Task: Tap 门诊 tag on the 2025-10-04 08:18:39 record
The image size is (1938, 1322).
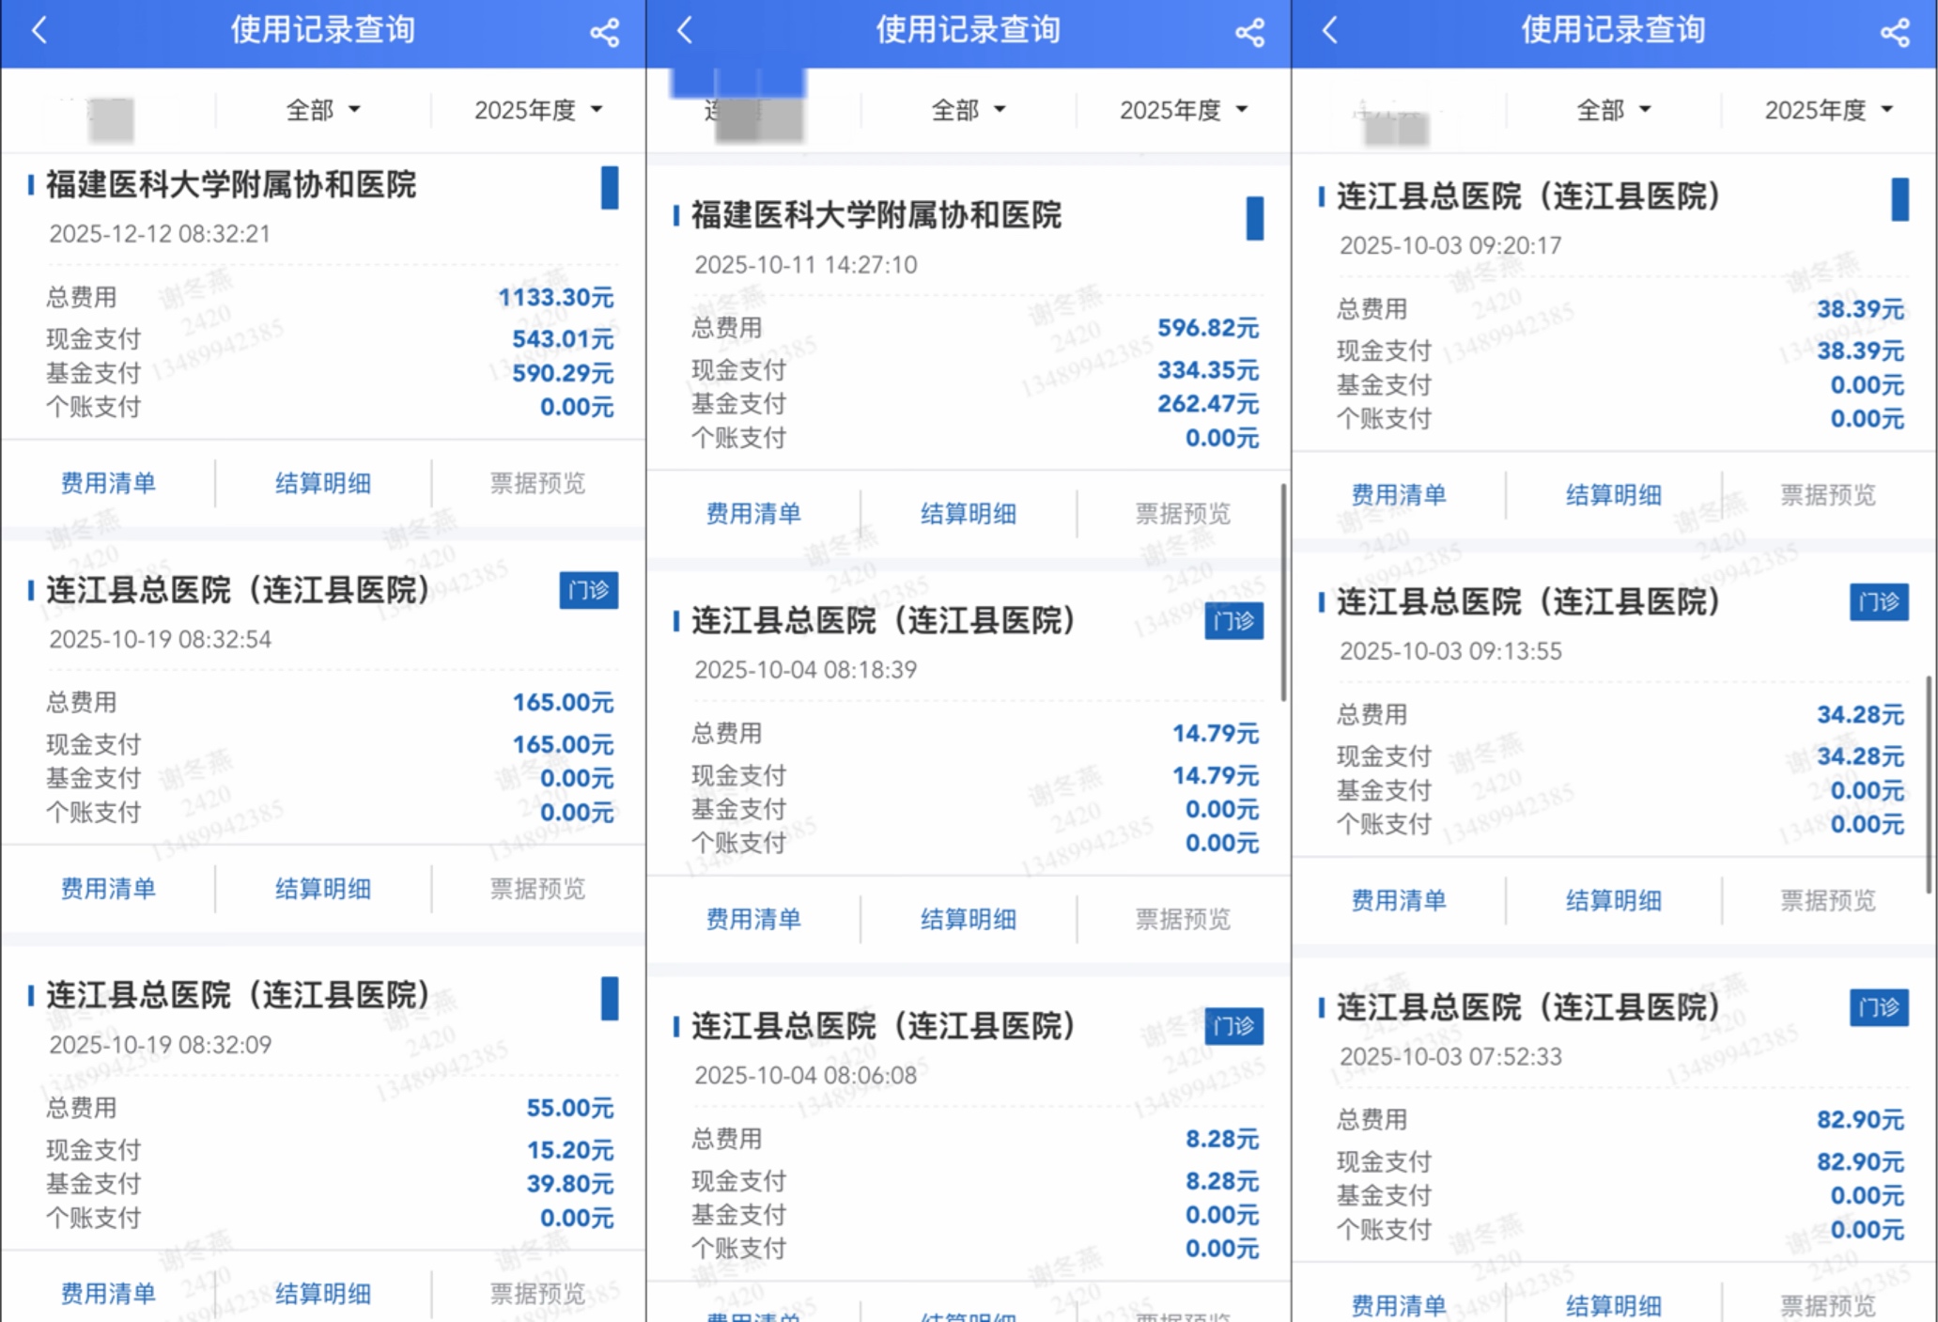Action: (1233, 621)
